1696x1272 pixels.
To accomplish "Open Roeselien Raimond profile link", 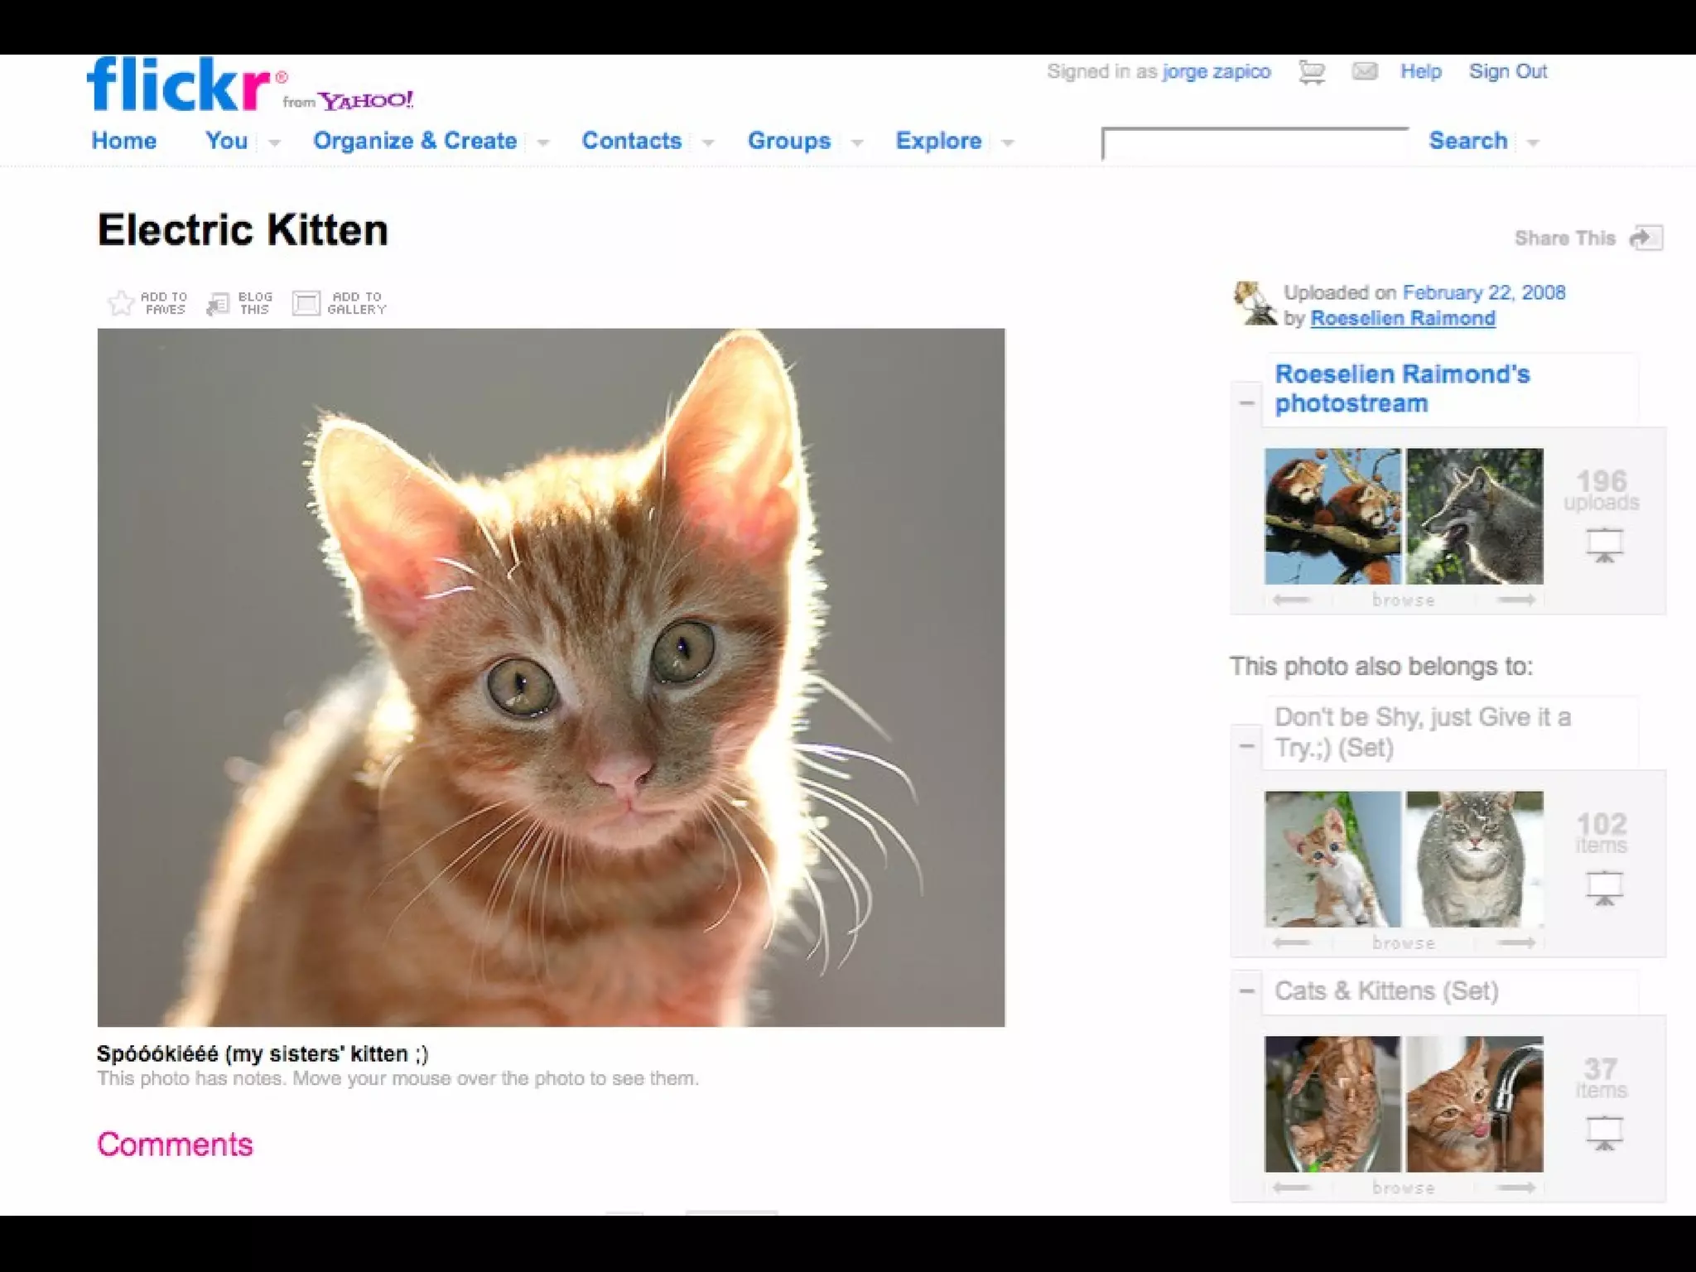I will (x=1402, y=318).
